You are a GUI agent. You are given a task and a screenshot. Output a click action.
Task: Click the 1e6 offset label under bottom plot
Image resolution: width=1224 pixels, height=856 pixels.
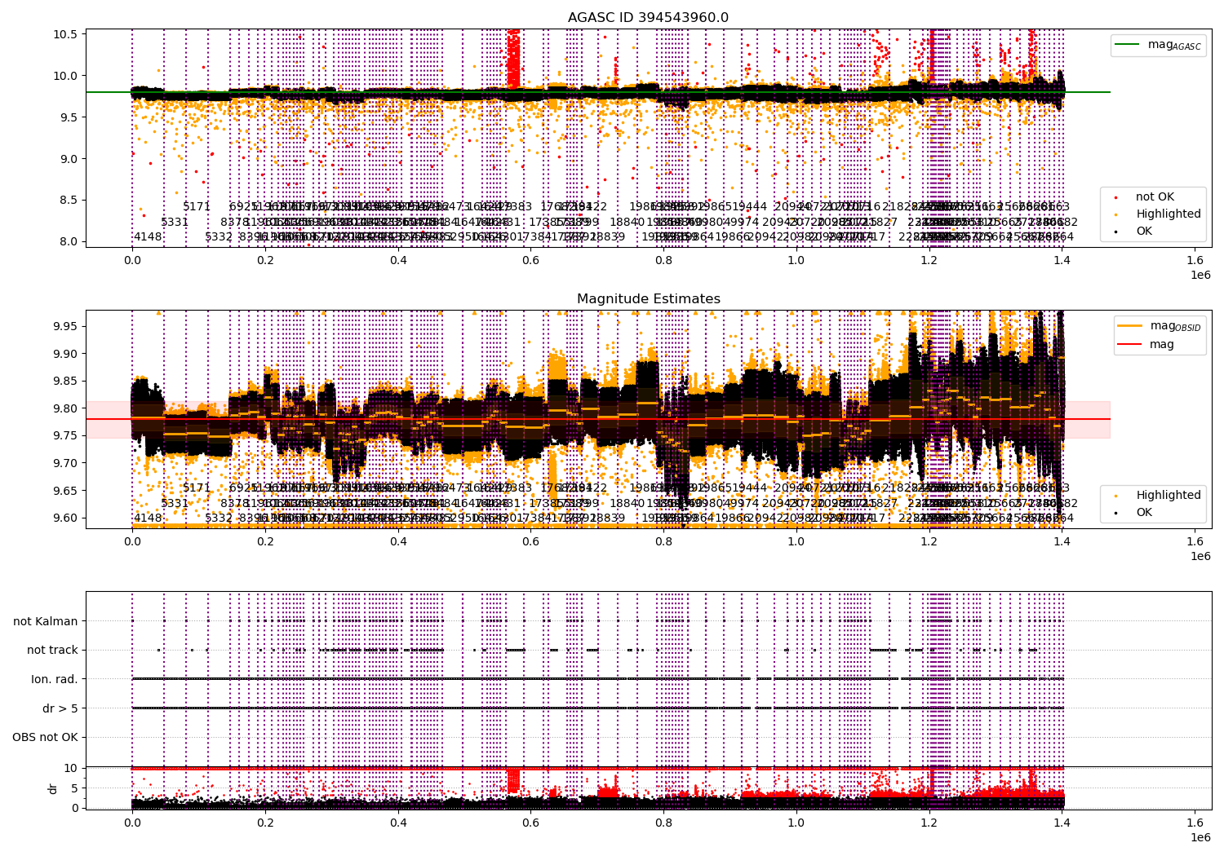pos(1200,837)
